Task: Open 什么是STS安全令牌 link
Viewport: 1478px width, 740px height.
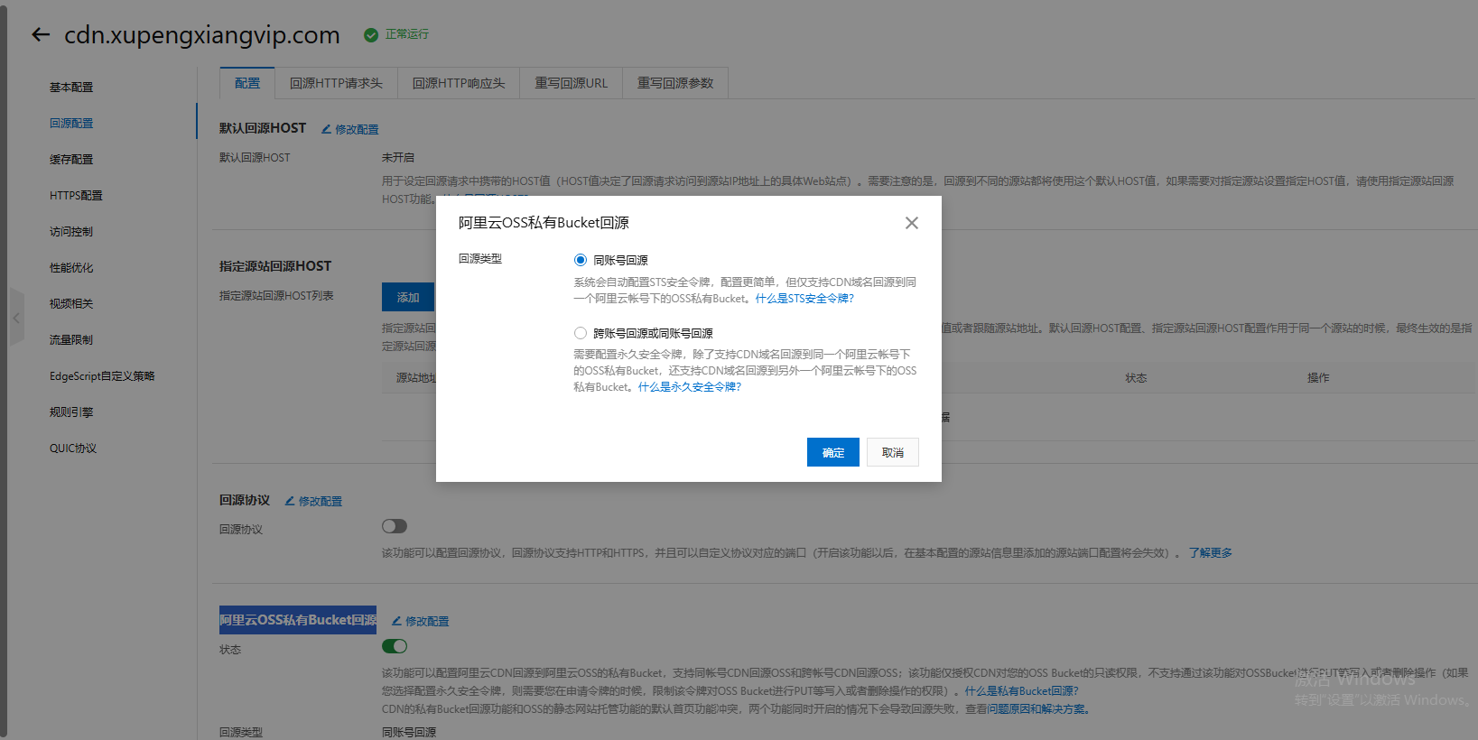Action: click(x=804, y=299)
